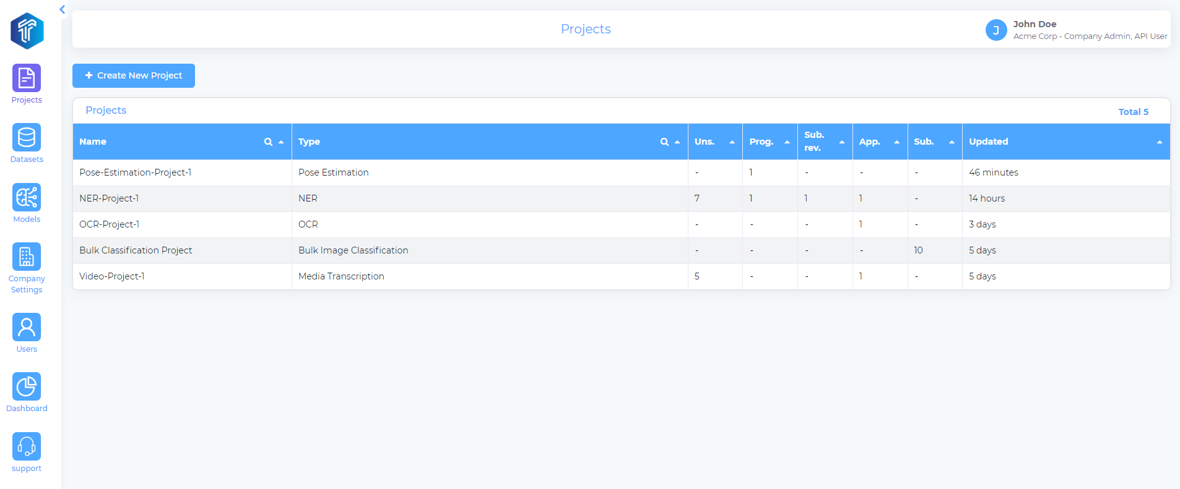Image resolution: width=1180 pixels, height=489 pixels.
Task: Click the Updated column header label
Action: click(x=988, y=142)
